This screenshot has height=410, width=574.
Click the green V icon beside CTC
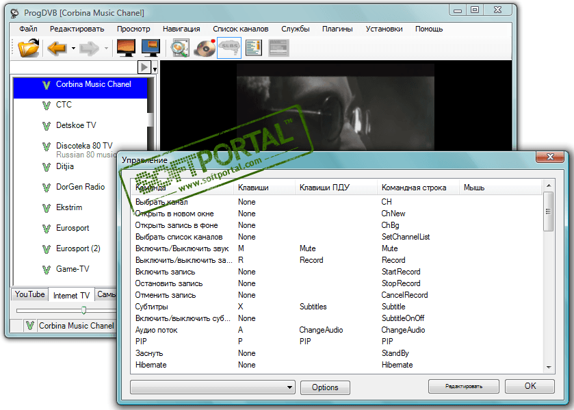(x=46, y=105)
